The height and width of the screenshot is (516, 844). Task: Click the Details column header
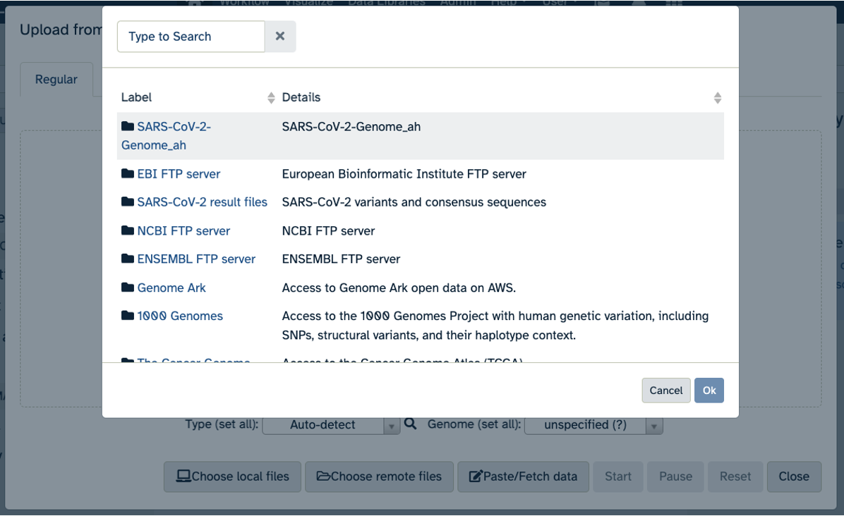point(301,97)
